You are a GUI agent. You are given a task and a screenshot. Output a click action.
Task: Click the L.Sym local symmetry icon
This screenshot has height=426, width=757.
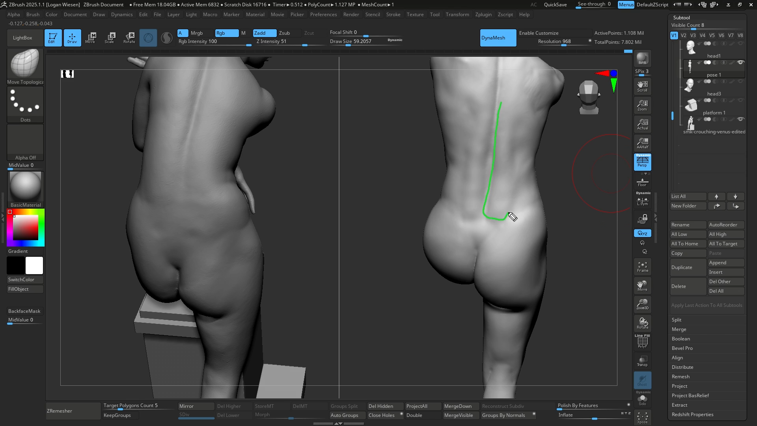click(642, 201)
